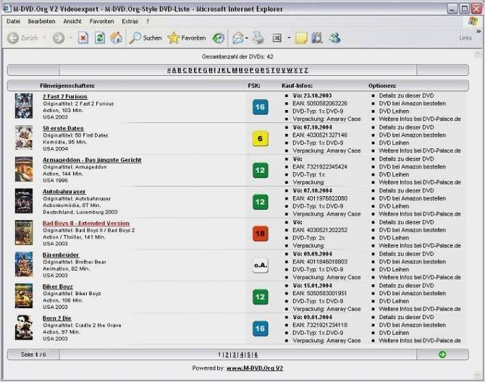Open the Bearbeiten menu
Image resolution: width=485 pixels, height=382 pixels.
point(42,21)
